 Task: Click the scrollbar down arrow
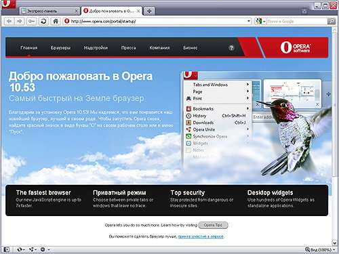tap(334, 243)
